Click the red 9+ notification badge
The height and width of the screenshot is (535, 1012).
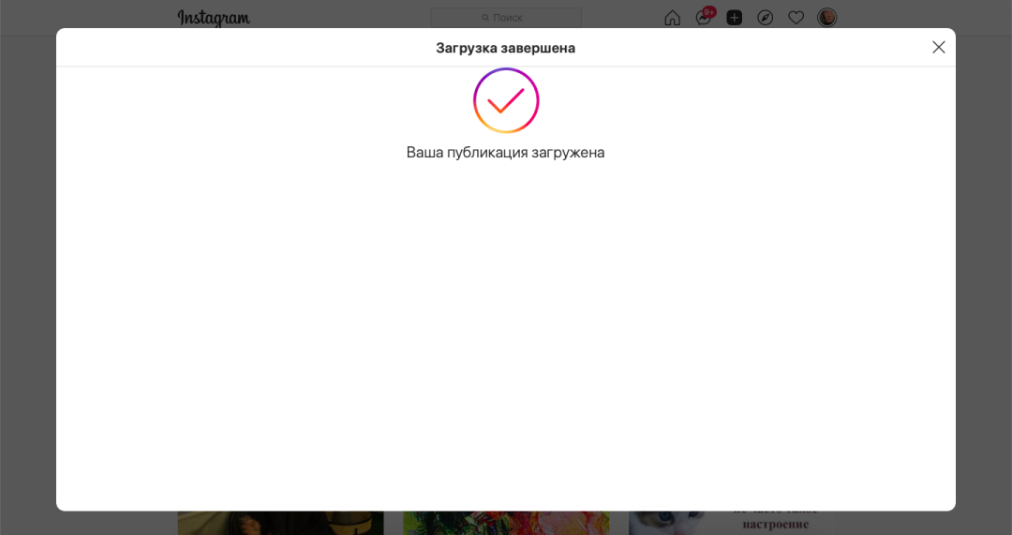point(709,11)
